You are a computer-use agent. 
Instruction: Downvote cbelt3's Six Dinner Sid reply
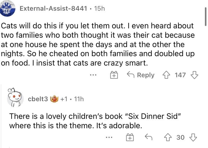193,137
